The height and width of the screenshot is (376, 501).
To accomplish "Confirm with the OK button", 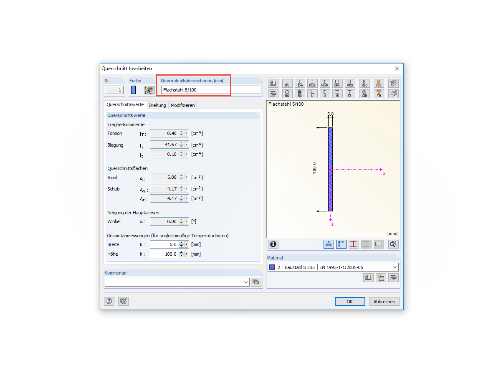I will 350,302.
